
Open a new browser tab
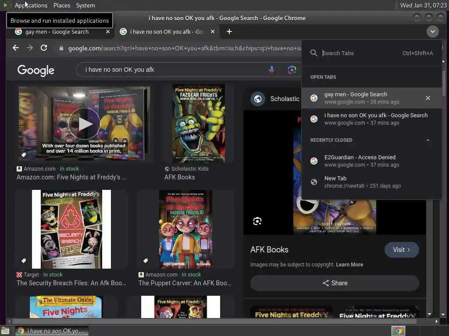(229, 31)
